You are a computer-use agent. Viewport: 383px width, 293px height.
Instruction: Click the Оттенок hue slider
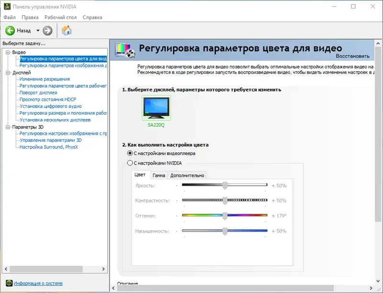click(x=225, y=215)
